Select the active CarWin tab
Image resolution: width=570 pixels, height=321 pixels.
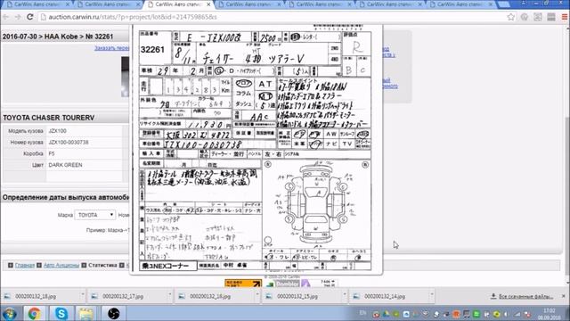[178, 4]
